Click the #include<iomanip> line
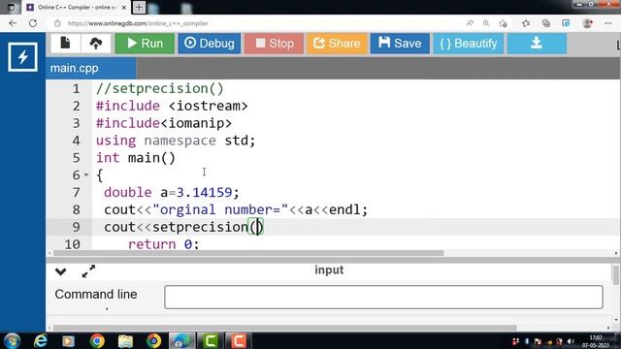The image size is (621, 349). click(164, 123)
